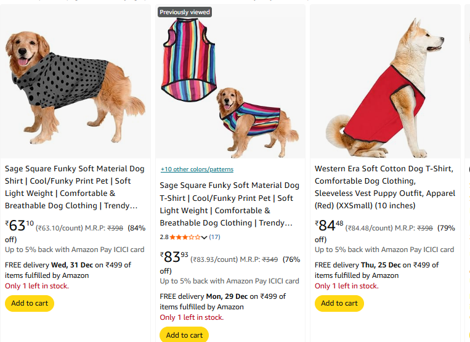Open the 17 customer reviews link
Viewport: 470px width, 342px height.
coord(214,237)
